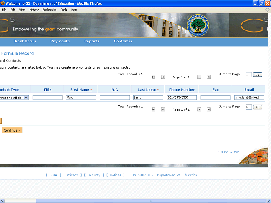Screen dimensions: 271x203
Task: Go to last page in bottom pager
Action: coord(209,110)
